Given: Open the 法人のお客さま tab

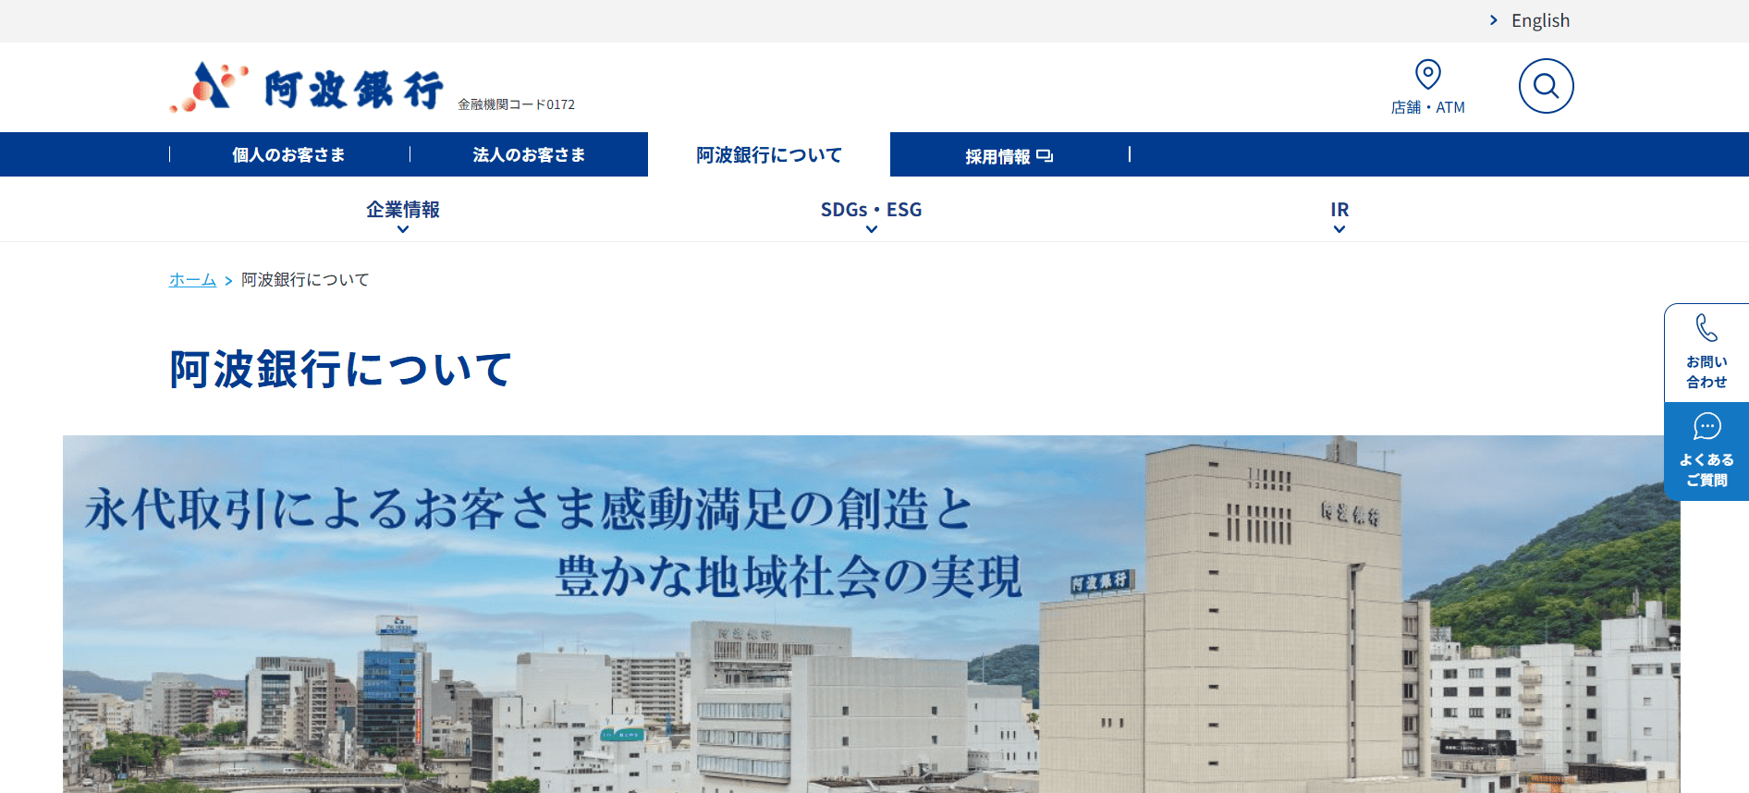Looking at the screenshot, I should (529, 154).
